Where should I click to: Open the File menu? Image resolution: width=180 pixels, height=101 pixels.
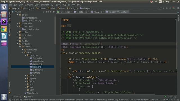[10, 5]
